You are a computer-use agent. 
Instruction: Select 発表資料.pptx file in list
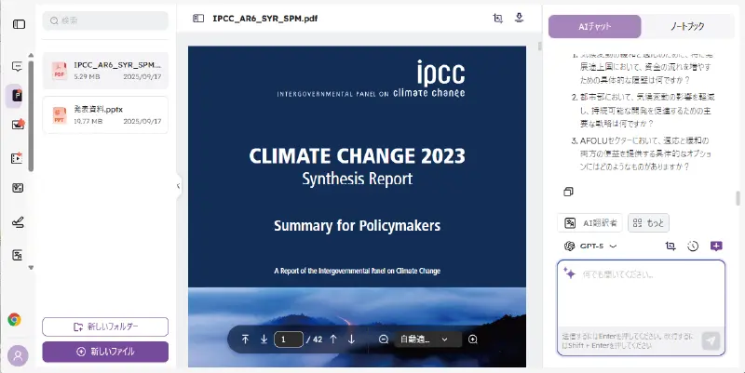(105, 114)
